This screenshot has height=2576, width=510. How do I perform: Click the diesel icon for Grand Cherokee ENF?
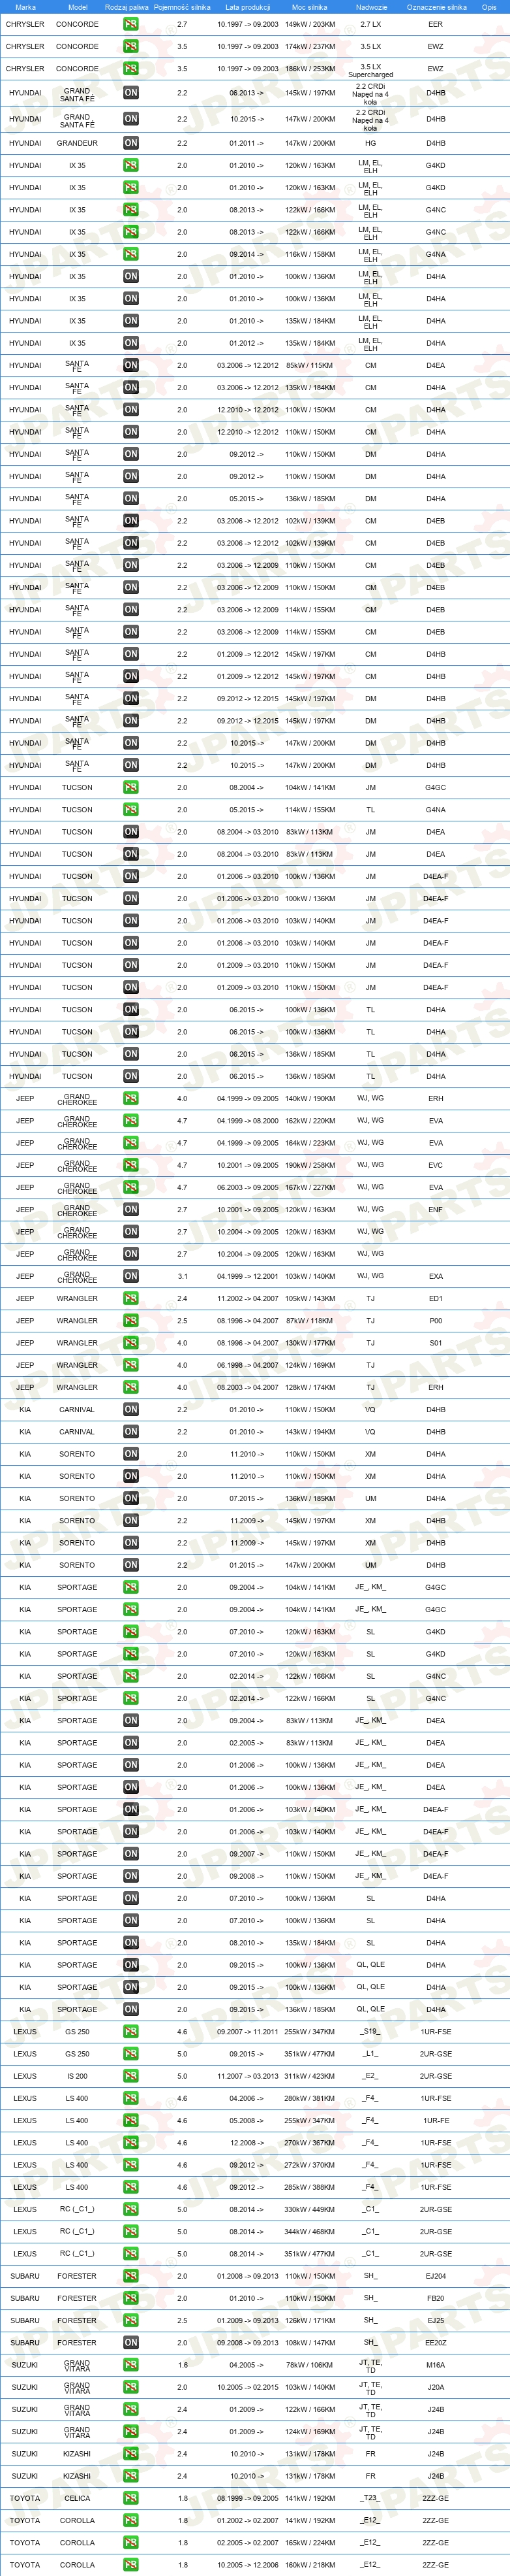click(130, 1209)
